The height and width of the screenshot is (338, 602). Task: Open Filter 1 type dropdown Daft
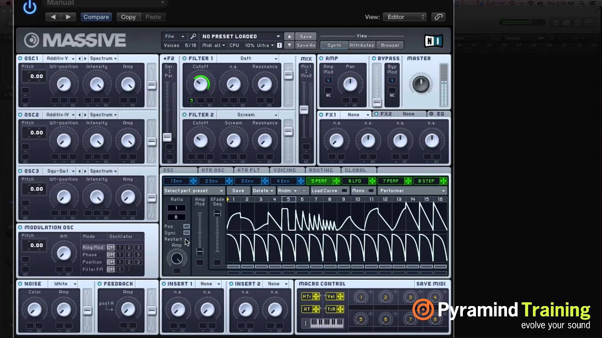tap(248, 59)
